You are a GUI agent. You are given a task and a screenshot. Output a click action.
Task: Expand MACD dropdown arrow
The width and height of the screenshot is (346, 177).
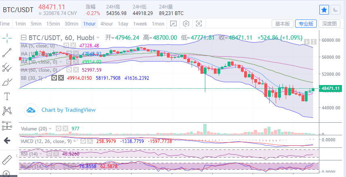75,141
